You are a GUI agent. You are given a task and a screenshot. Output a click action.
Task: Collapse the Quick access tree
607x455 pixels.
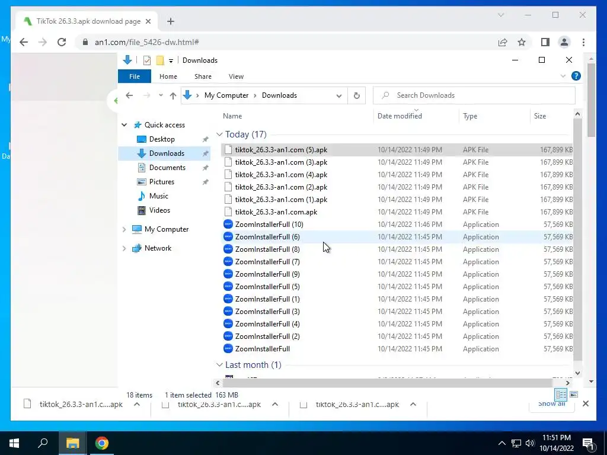pyautogui.click(x=124, y=124)
